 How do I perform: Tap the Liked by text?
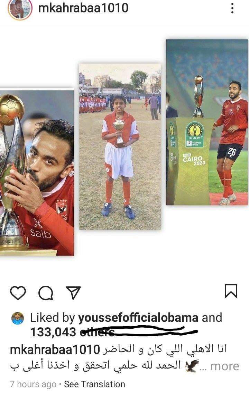pyautogui.click(x=53, y=318)
